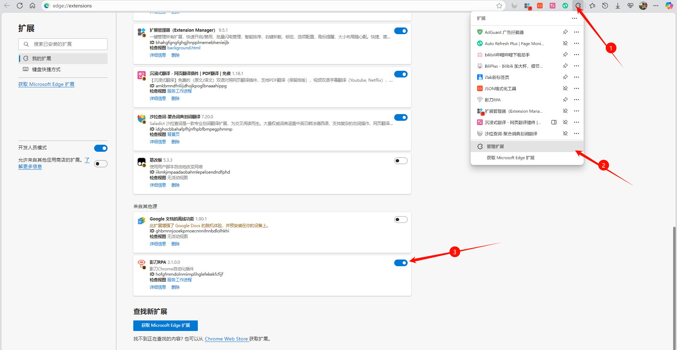Disable 沉浸式翻译 extension toggle
This screenshot has height=350, width=677.
[x=401, y=74]
